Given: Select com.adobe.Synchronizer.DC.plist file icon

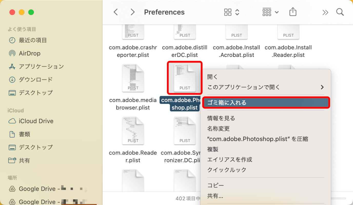Looking at the screenshot, I should pyautogui.click(x=185, y=131).
